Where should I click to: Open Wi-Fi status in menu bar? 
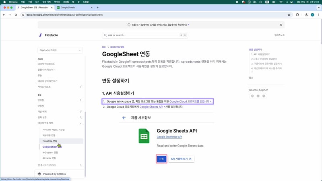(x=281, y=2)
